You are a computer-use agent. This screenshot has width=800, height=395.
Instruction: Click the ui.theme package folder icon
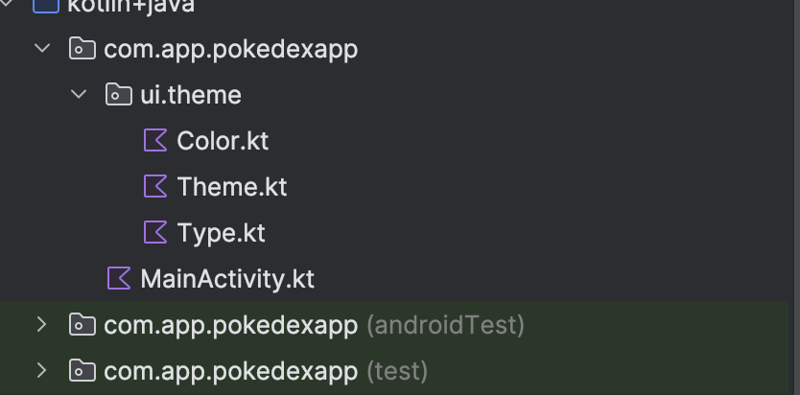click(118, 95)
